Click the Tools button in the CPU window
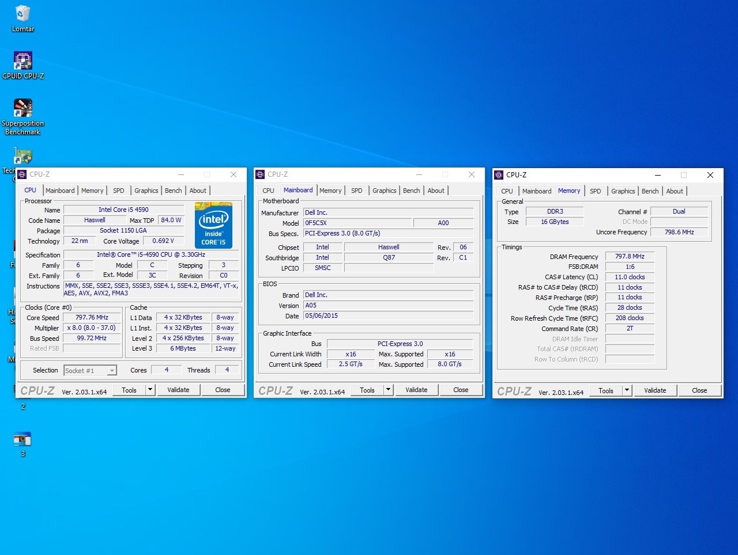Screen dimensions: 738x555 tap(129, 390)
